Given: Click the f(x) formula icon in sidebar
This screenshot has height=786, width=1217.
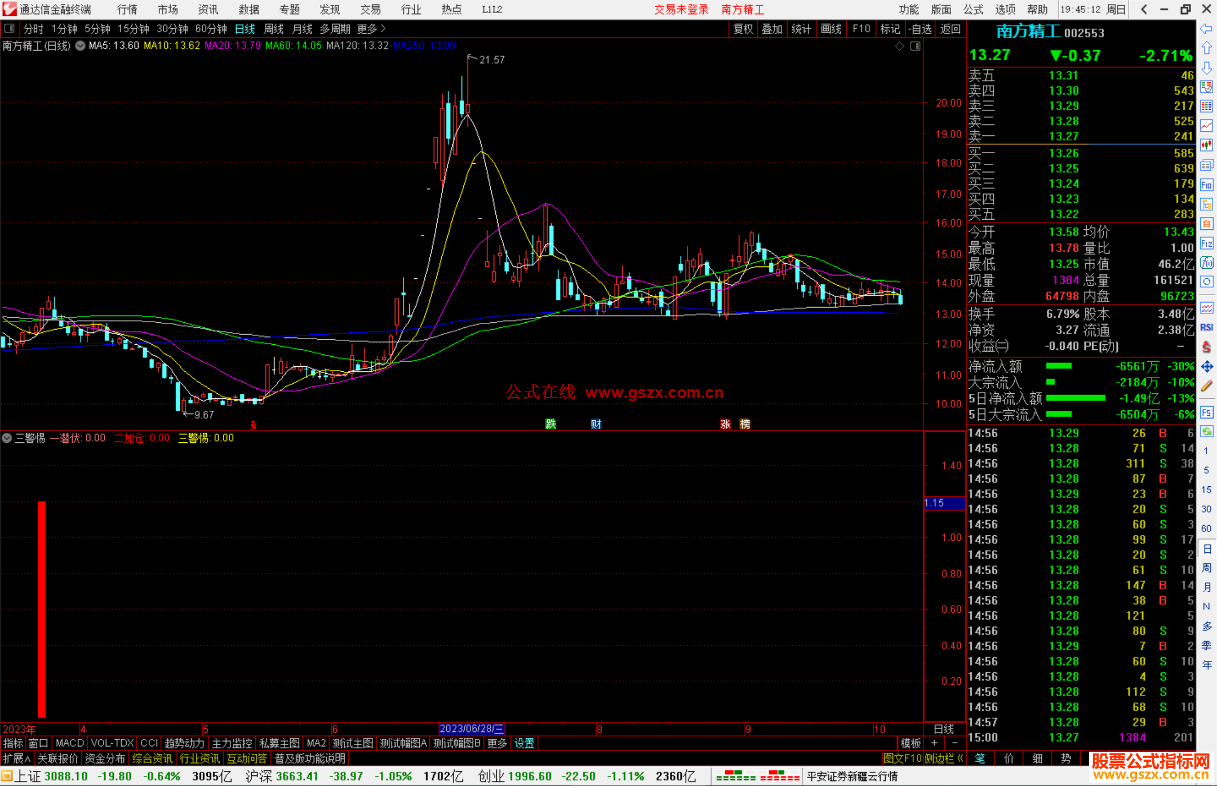Looking at the screenshot, I should pyautogui.click(x=1206, y=263).
